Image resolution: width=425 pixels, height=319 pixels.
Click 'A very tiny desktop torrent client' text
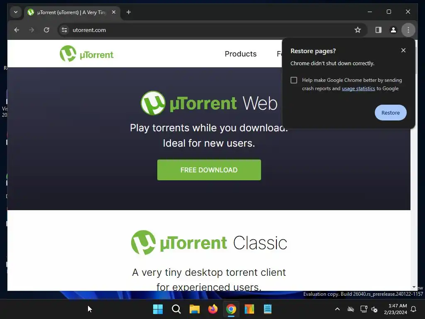[x=209, y=272]
